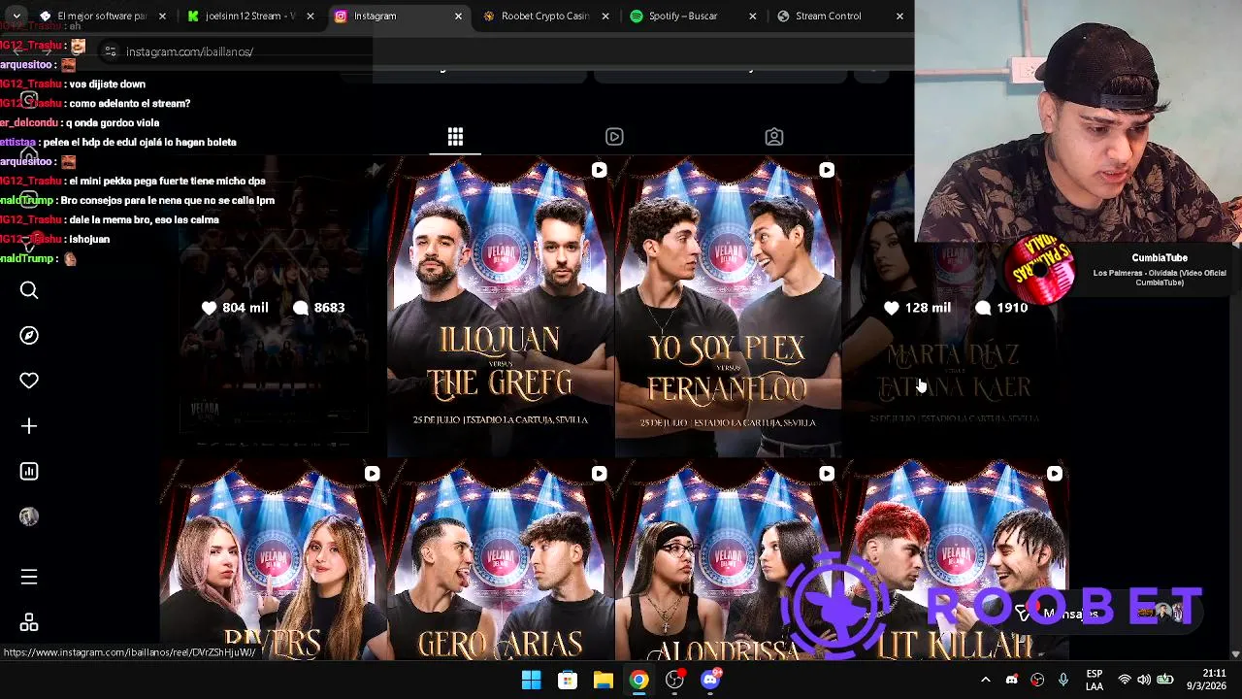Click the scrollbar down arrow of the page

pos(1235,654)
